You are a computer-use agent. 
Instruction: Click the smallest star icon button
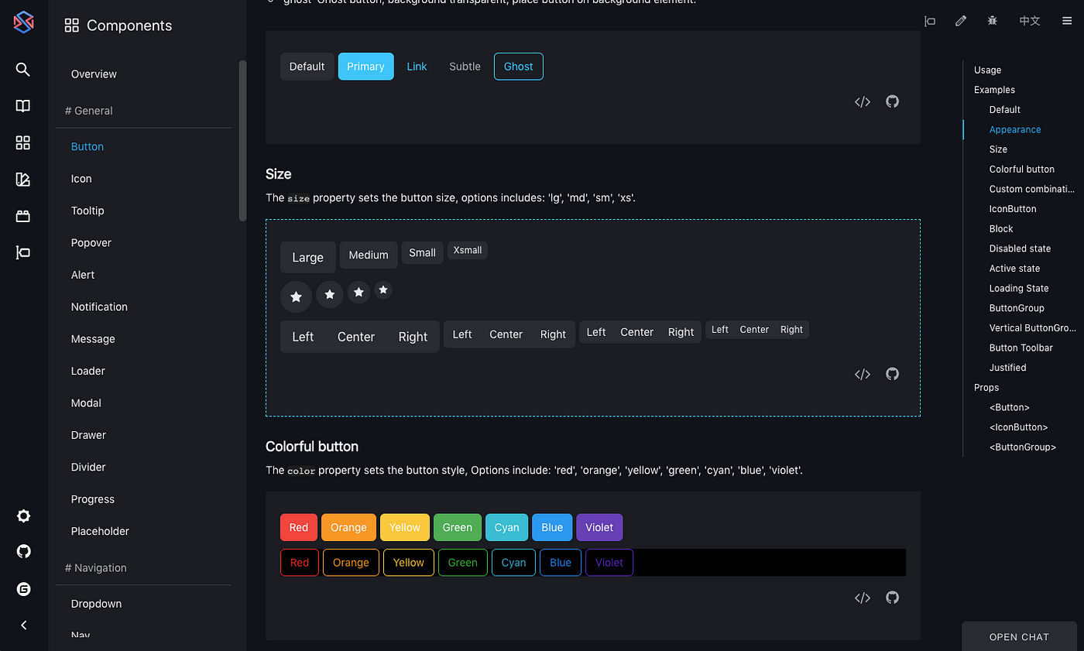(x=383, y=290)
